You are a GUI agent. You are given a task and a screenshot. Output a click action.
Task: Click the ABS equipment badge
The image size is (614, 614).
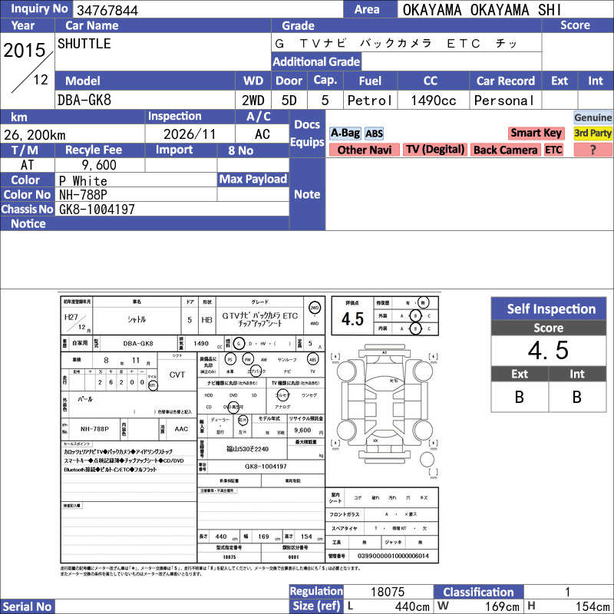[374, 134]
